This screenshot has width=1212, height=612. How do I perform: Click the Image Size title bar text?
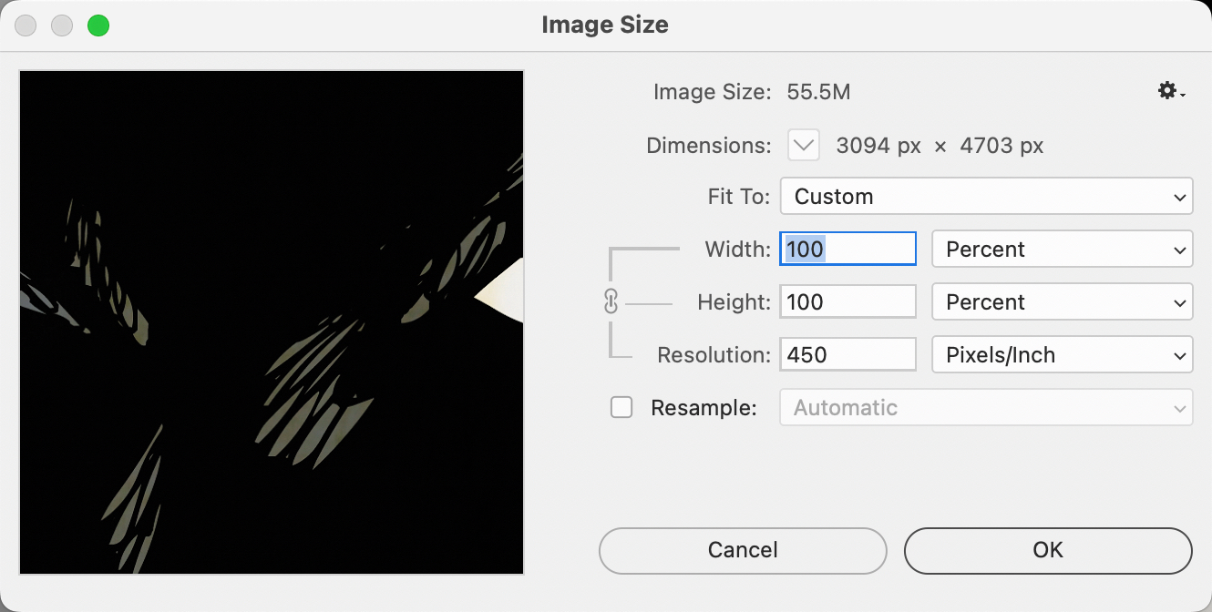[x=605, y=25]
